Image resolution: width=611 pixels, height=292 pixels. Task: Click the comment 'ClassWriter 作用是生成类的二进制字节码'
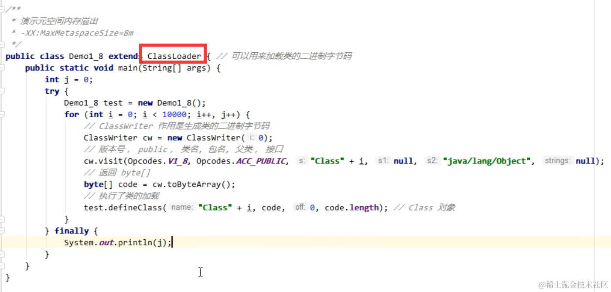(184, 126)
